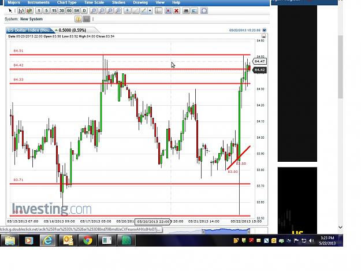361x271 pixels.
Task: Open the Instruments menu
Action: 39,2
